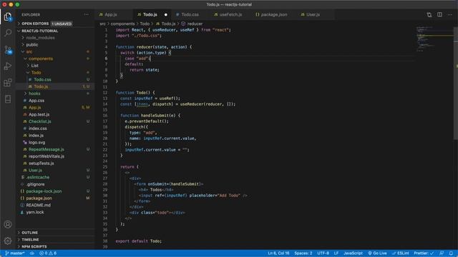Expand the OPEN EDITORS section
458x257 pixels.
click(35, 24)
